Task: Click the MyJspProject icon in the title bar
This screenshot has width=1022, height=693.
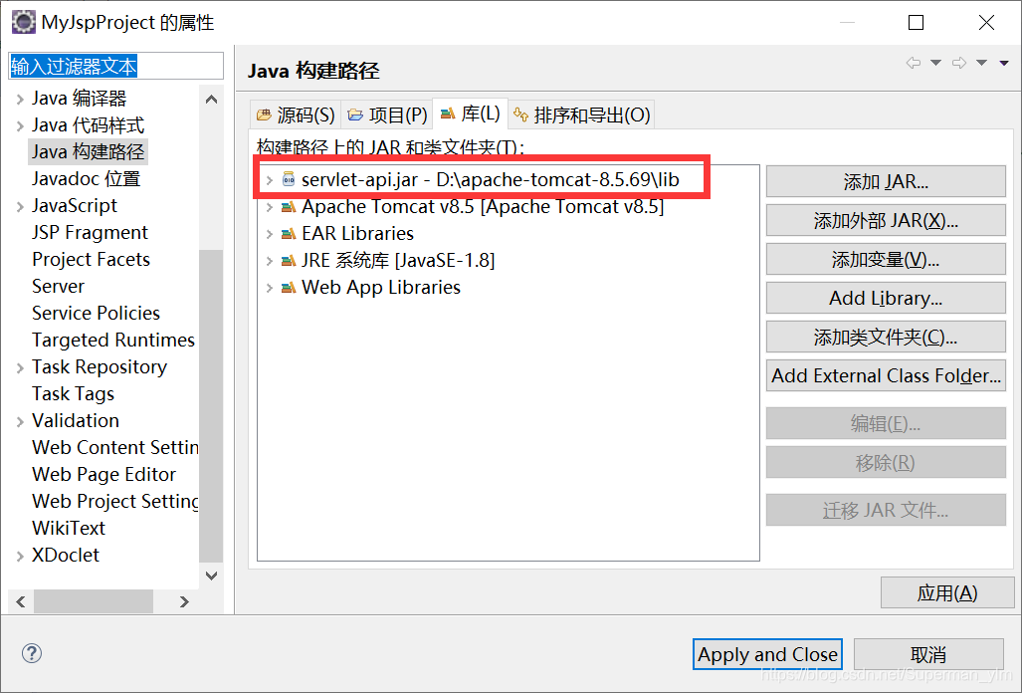Action: click(22, 21)
